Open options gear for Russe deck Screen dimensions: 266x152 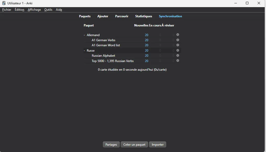[178, 50]
